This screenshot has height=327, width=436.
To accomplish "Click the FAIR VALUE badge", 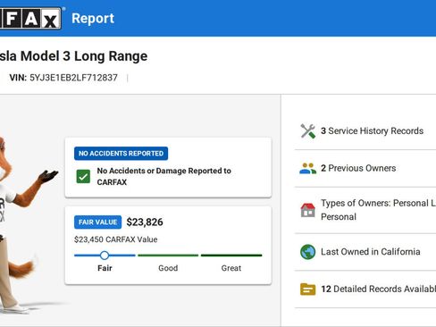I will pos(97,222).
